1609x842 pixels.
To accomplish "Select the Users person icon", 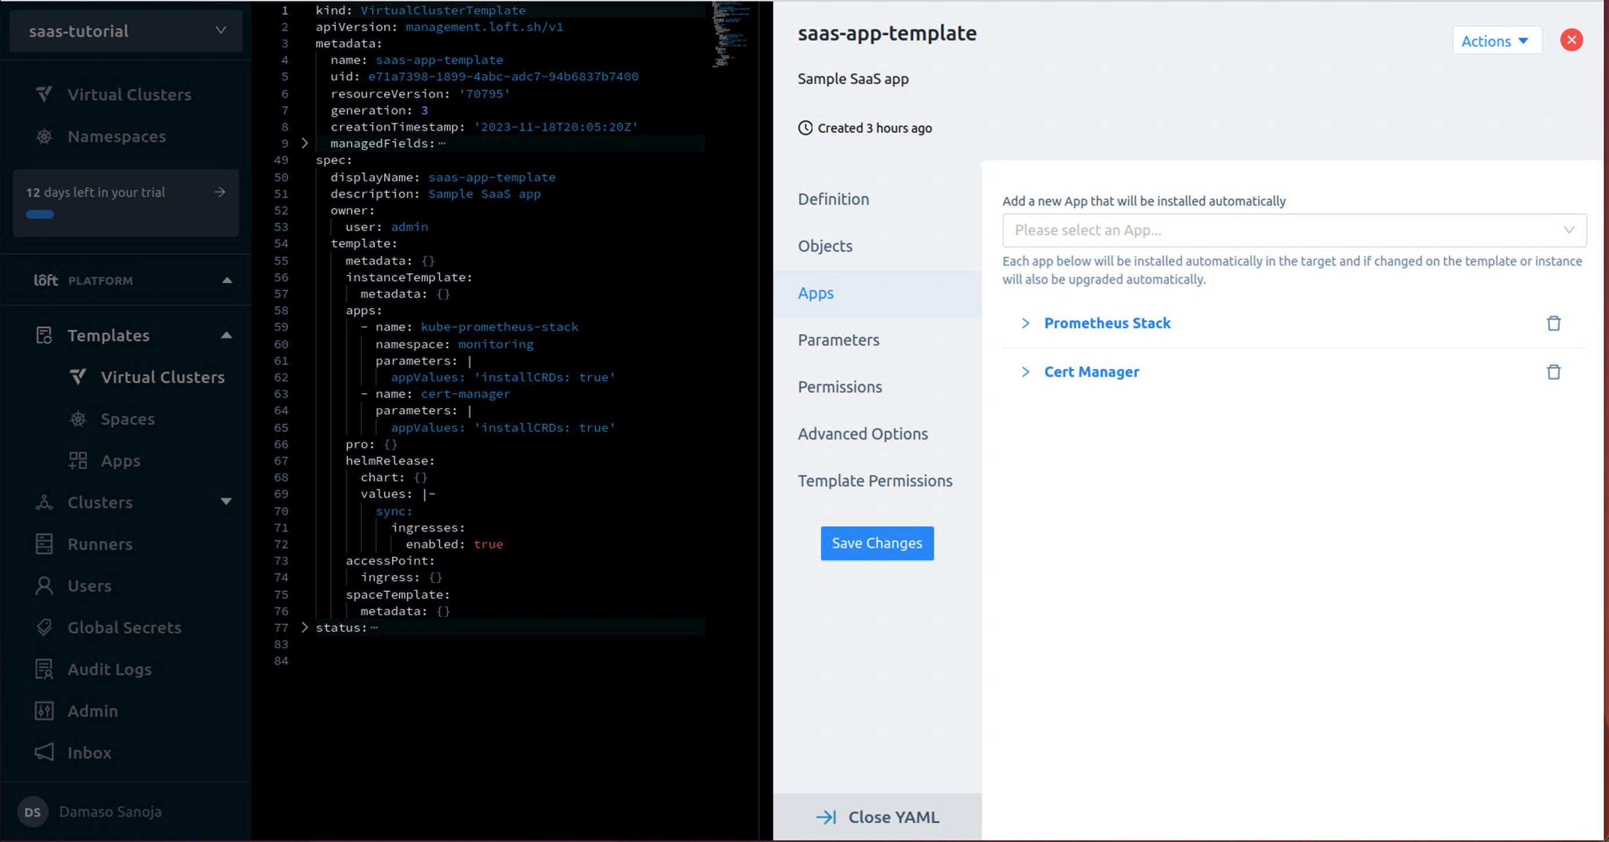I will [44, 585].
